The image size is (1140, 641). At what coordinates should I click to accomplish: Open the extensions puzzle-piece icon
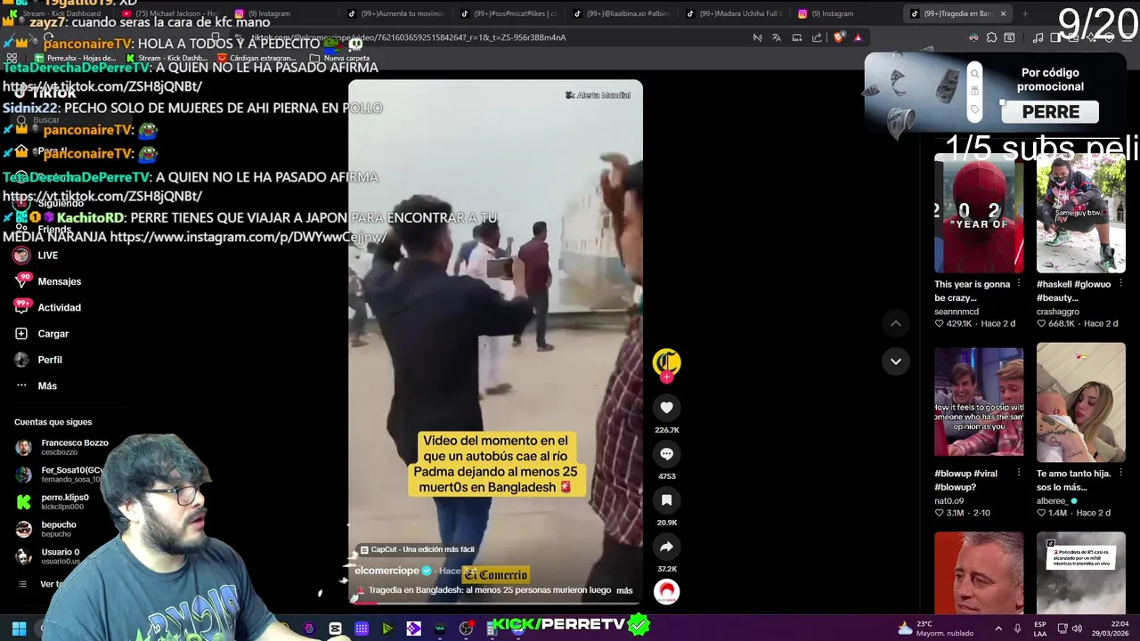[991, 37]
